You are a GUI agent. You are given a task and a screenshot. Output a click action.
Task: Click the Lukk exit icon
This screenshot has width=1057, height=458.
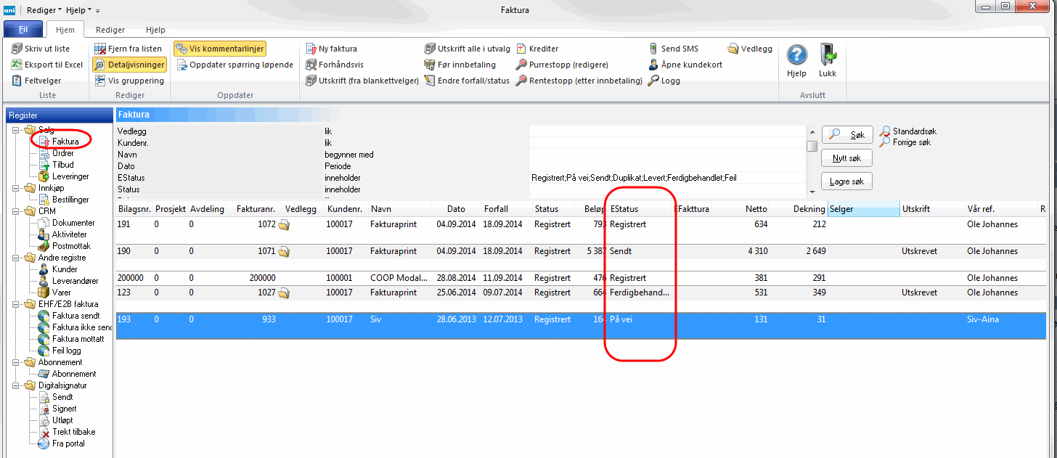828,57
